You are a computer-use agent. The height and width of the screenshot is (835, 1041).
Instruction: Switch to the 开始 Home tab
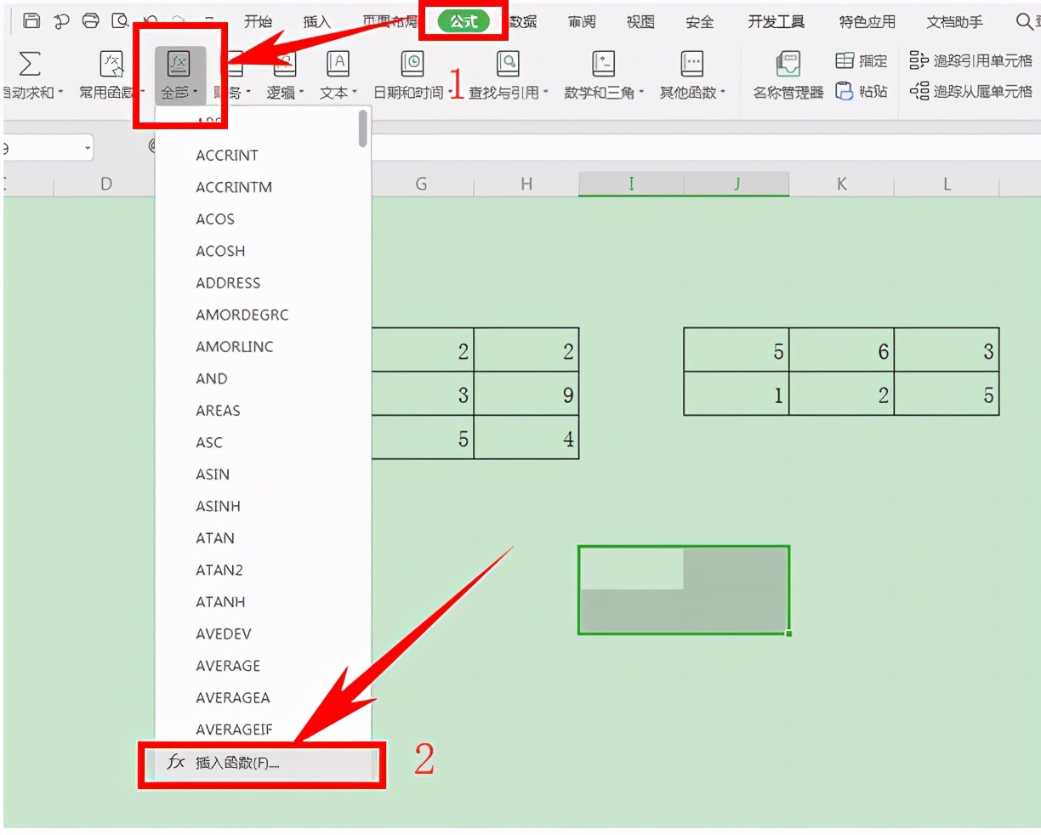pyautogui.click(x=258, y=21)
